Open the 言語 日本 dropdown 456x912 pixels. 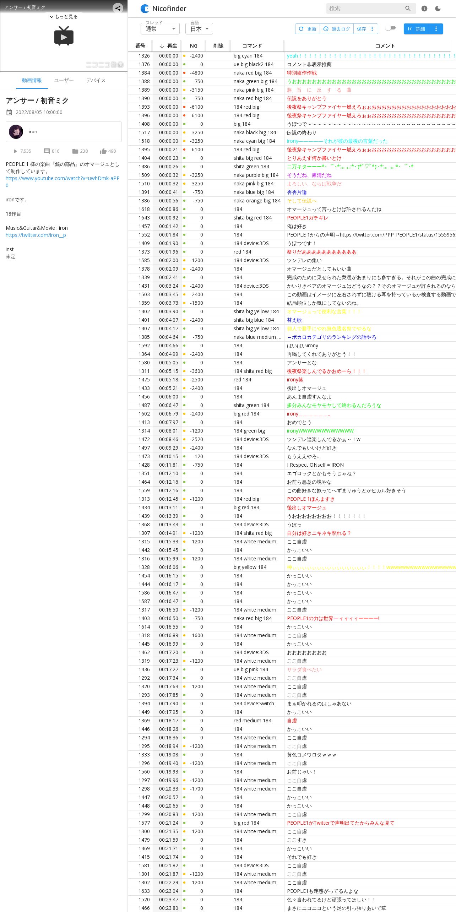[x=199, y=29]
